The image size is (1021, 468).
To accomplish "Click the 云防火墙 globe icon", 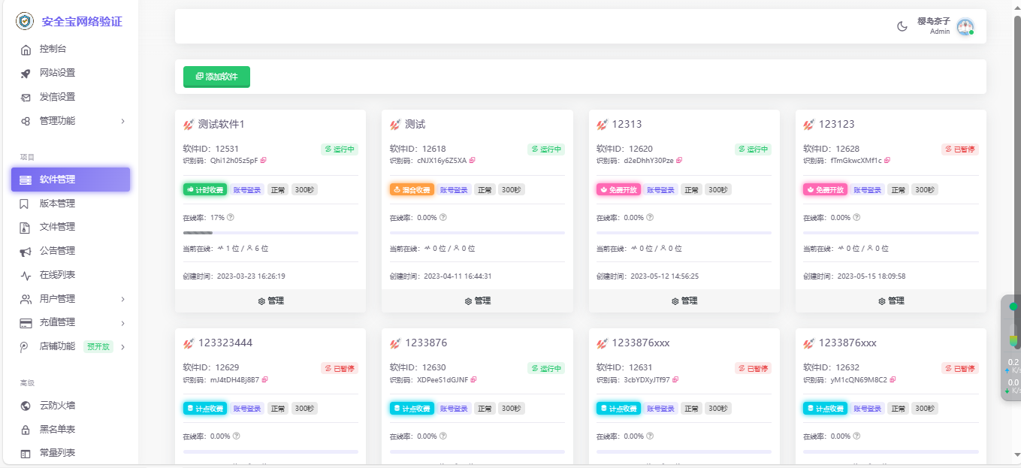I will pos(26,406).
